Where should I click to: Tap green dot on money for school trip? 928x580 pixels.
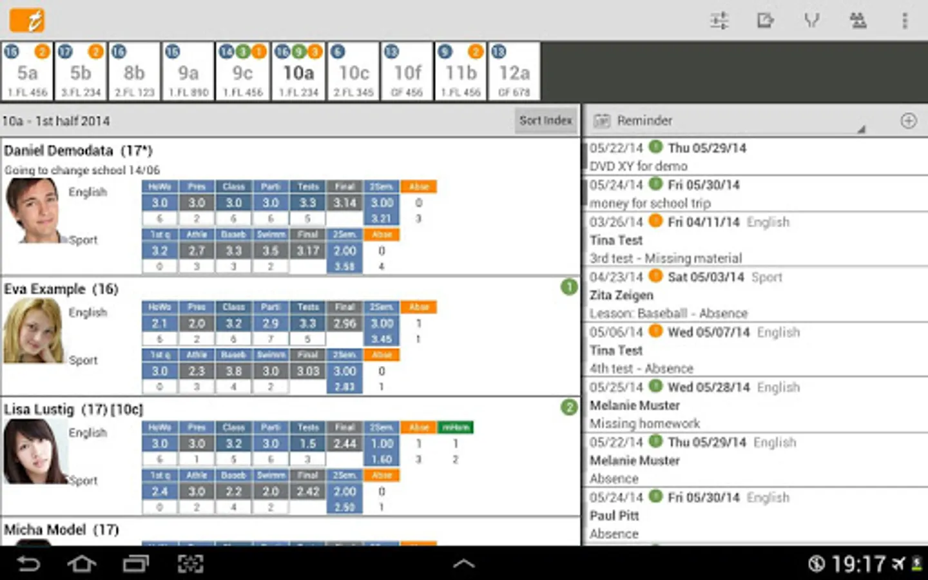point(655,184)
